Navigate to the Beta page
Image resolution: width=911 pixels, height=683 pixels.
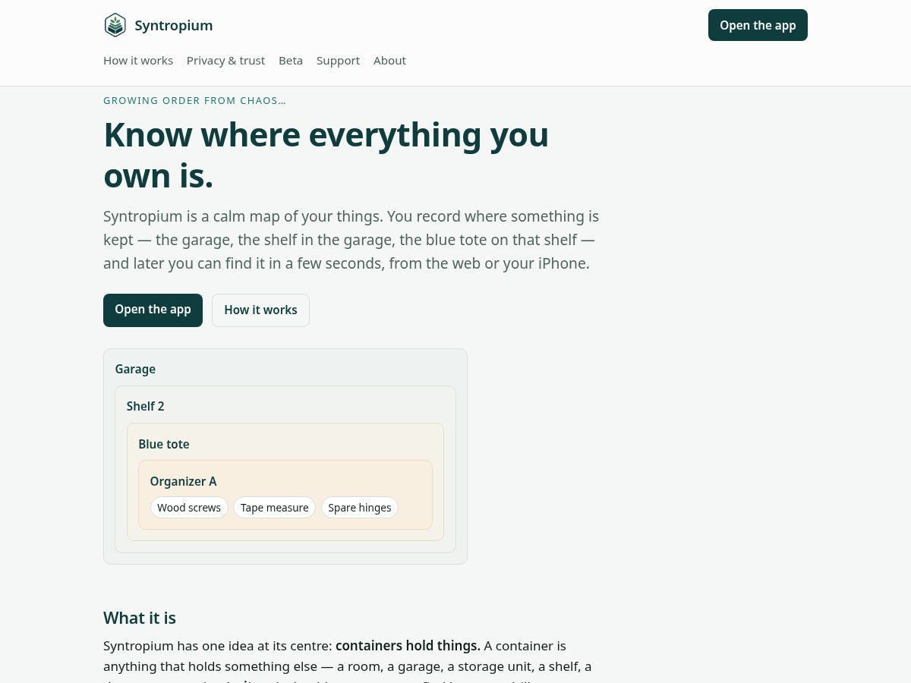pos(291,61)
